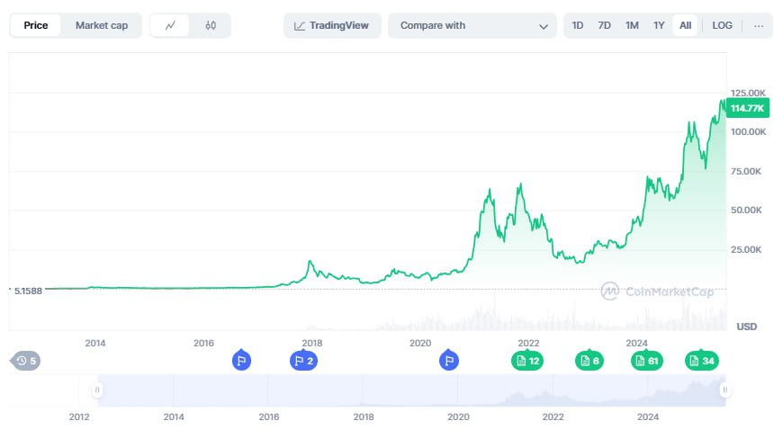Switch to line chart view
This screenshot has height=430, width=774.
point(170,25)
